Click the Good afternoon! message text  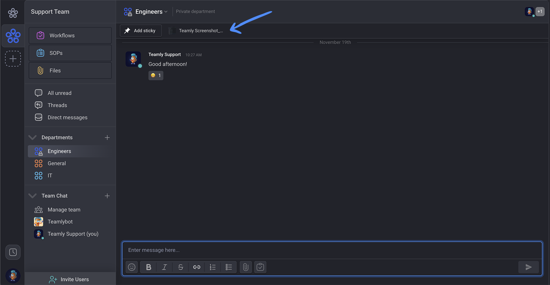tap(168, 64)
